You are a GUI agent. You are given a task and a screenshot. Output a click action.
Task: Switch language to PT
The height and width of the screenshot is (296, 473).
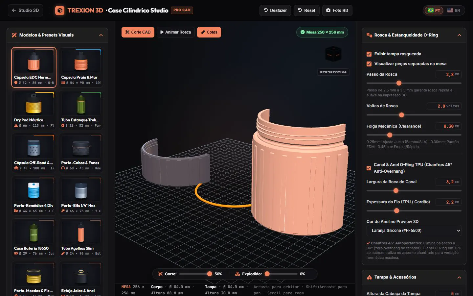coord(434,11)
